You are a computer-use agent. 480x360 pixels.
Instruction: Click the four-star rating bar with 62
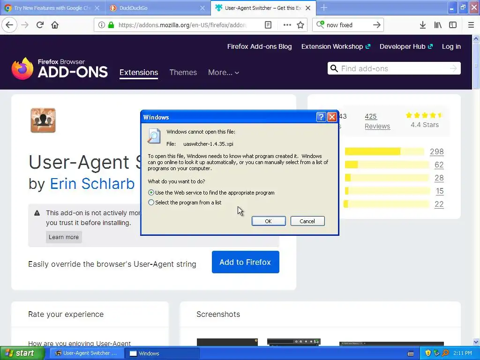click(x=387, y=165)
